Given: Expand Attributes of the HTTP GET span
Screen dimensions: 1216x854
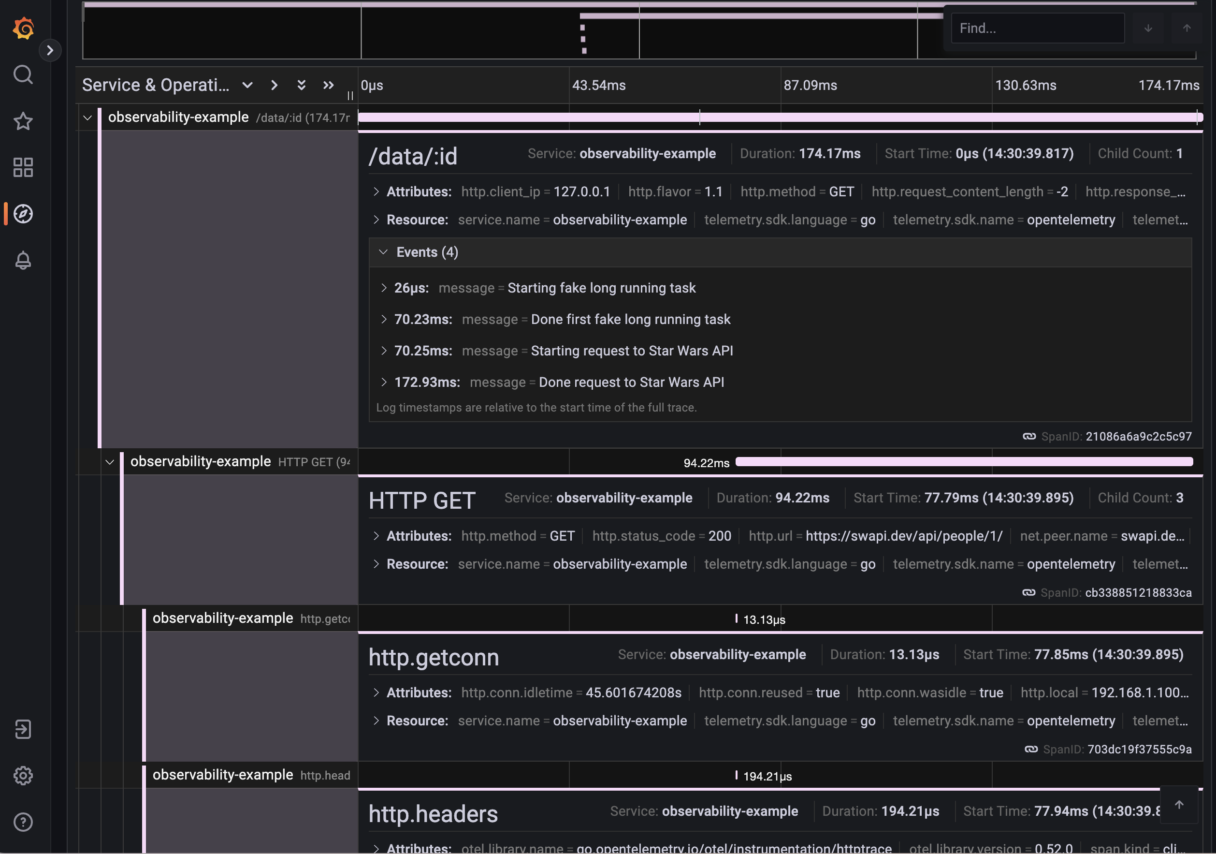Looking at the screenshot, I should [x=376, y=536].
